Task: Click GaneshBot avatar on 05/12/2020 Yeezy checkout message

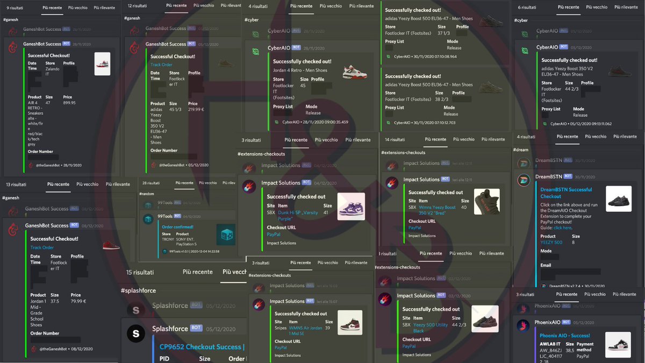Action: tap(134, 46)
